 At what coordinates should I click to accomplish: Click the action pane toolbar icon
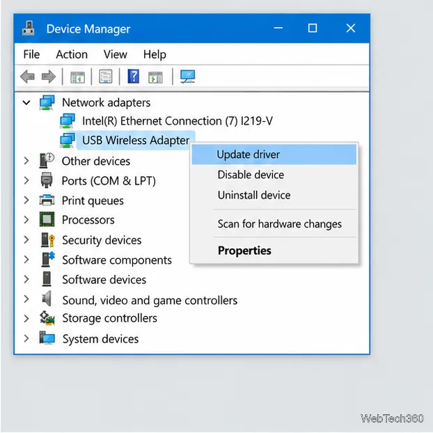[x=155, y=77]
